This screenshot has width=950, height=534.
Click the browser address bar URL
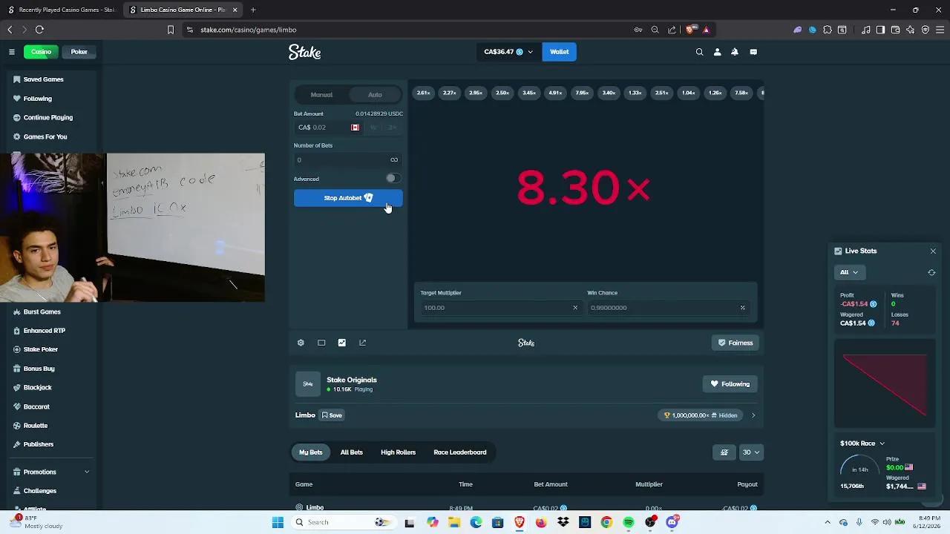(x=249, y=30)
